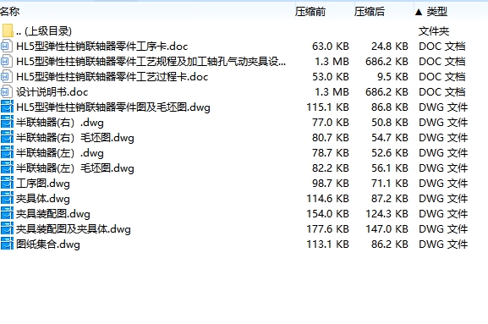Viewport: 488px width, 324px height.
Task: Click DWG icon of 半联轴器(左) .dwg
Action: (7, 153)
